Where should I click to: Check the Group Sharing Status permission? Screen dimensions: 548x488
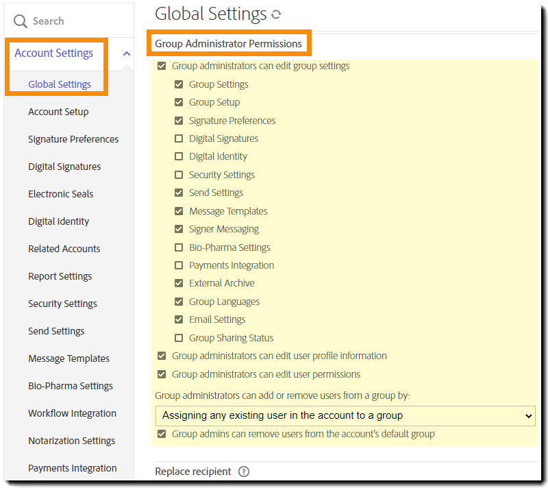(x=179, y=337)
